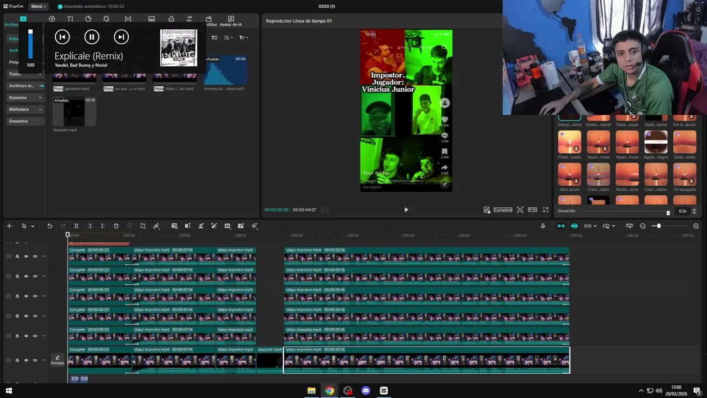This screenshot has height=398, width=707.
Task: Click the 0.5s duration field
Action: click(x=683, y=211)
